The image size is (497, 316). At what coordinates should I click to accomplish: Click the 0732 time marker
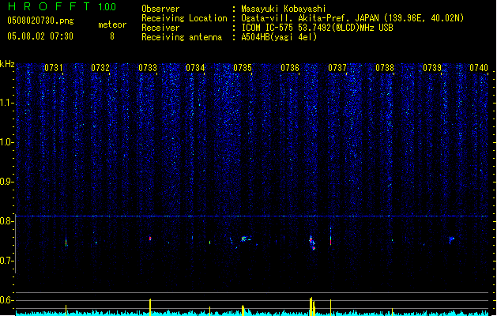(x=100, y=68)
